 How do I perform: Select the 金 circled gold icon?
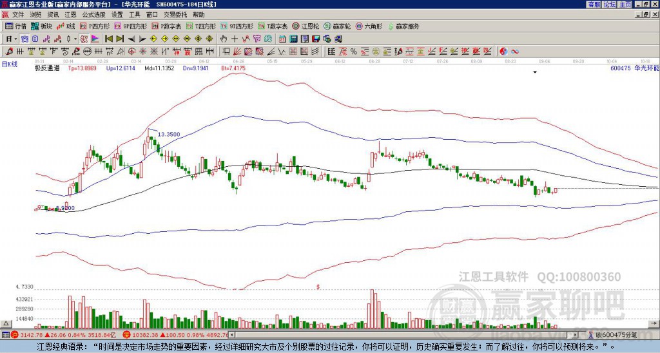pos(376,52)
